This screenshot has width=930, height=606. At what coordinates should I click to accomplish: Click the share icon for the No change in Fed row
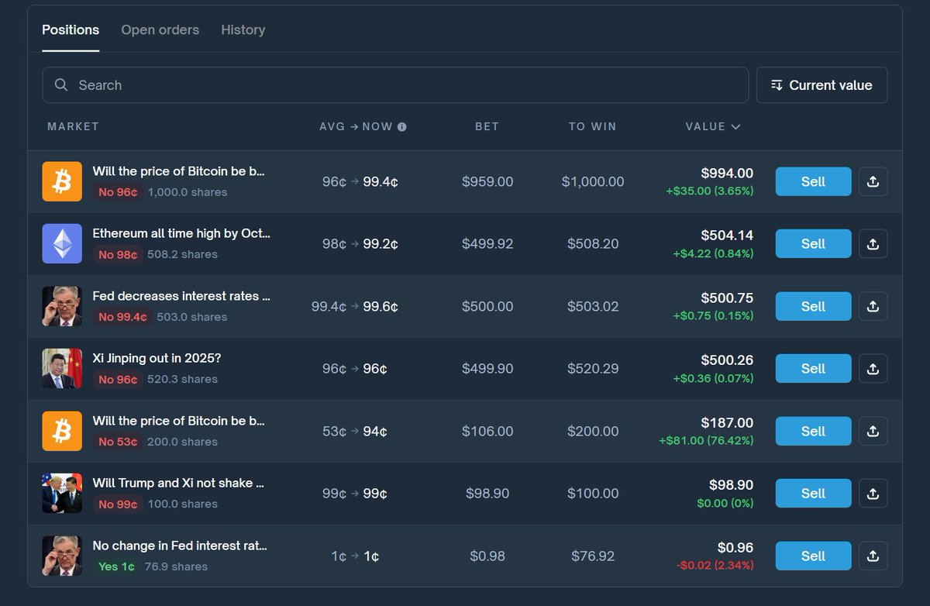873,556
